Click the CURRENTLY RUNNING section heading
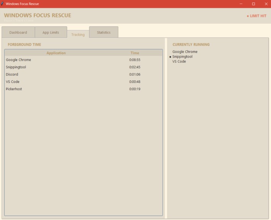 tap(191, 45)
